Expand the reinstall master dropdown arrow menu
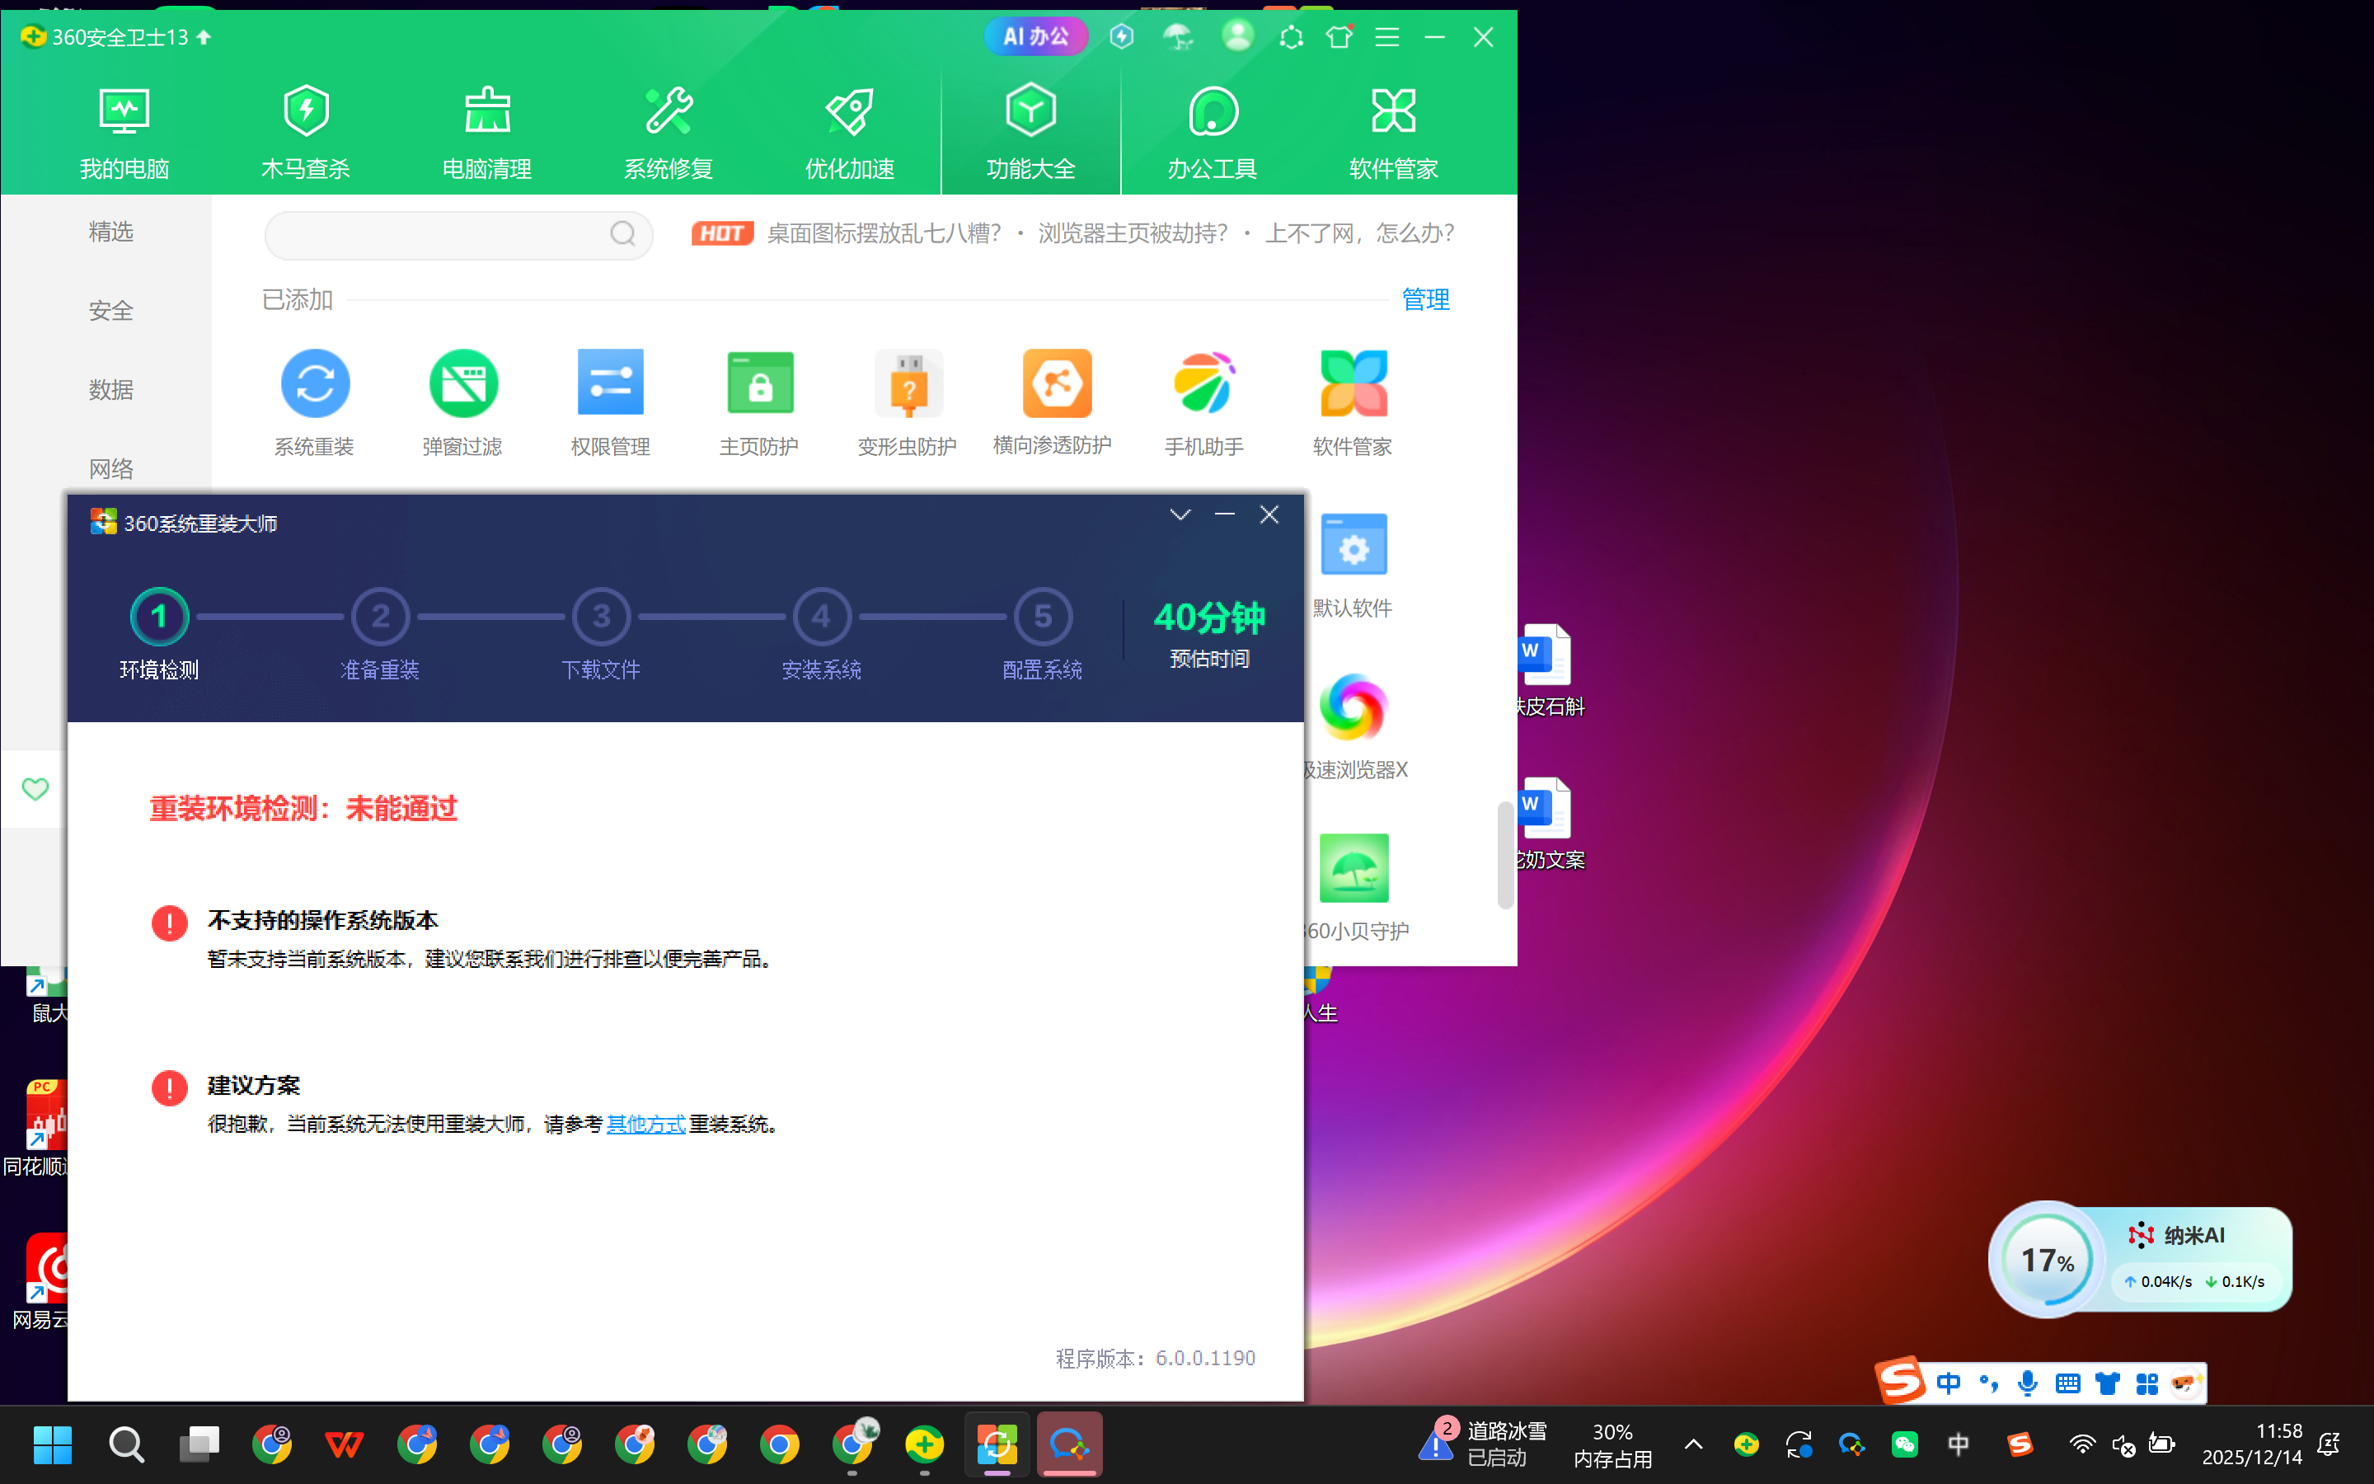The image size is (2374, 1484). [x=1180, y=514]
